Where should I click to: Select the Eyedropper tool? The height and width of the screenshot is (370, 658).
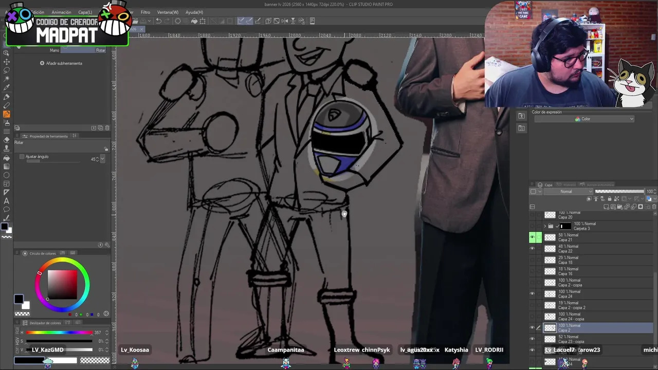point(6,88)
